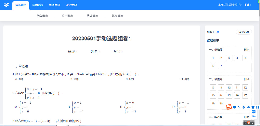Screen dimensions: 260x126
Task: Click the feedback chat bubble icon
Action: (x=253, y=112)
